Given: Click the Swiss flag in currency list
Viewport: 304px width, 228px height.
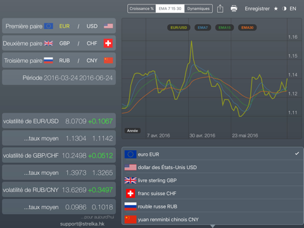Looking at the screenshot, I should pyautogui.click(x=130, y=193).
